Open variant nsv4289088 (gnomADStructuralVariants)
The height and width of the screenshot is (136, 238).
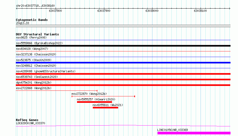pos(46,71)
